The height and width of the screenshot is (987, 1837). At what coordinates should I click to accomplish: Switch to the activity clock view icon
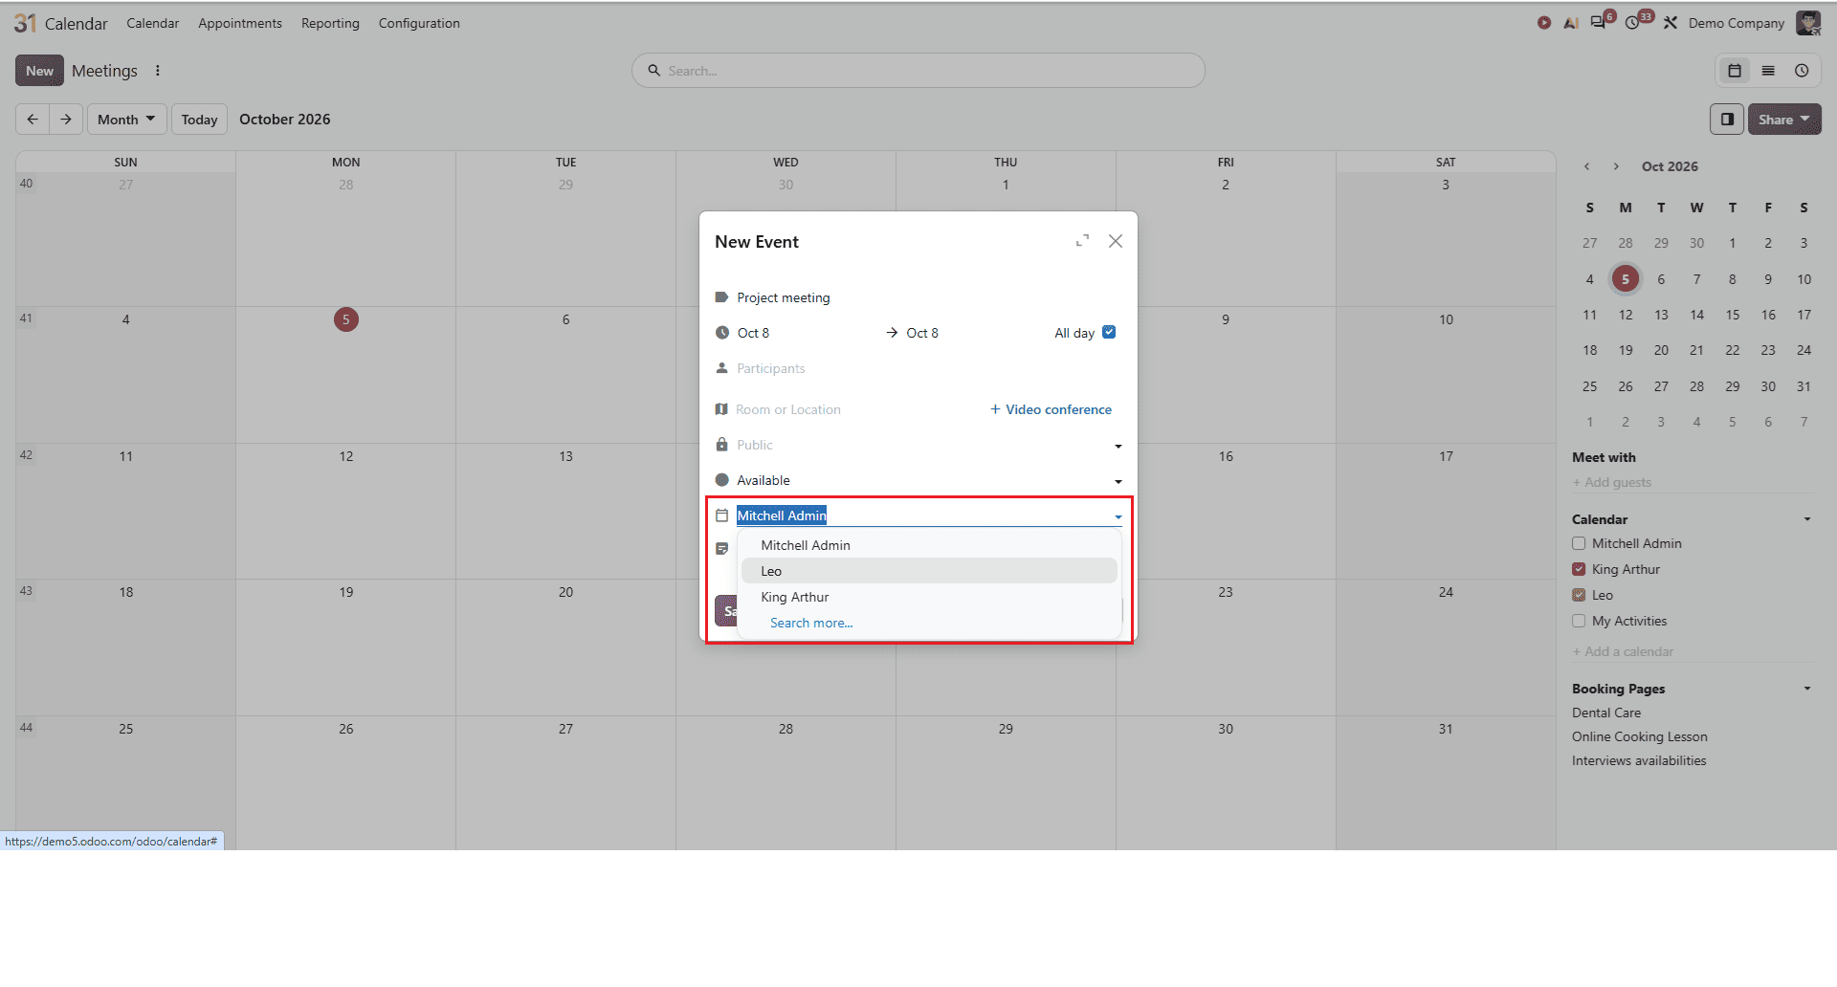1802,71
